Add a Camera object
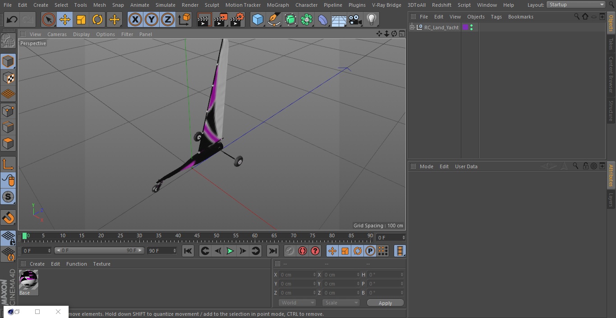 pyautogui.click(x=355, y=19)
